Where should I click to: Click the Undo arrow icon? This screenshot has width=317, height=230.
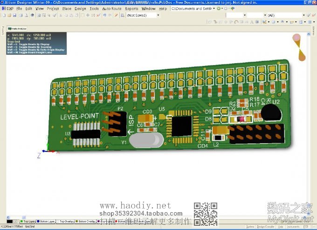coord(103,15)
